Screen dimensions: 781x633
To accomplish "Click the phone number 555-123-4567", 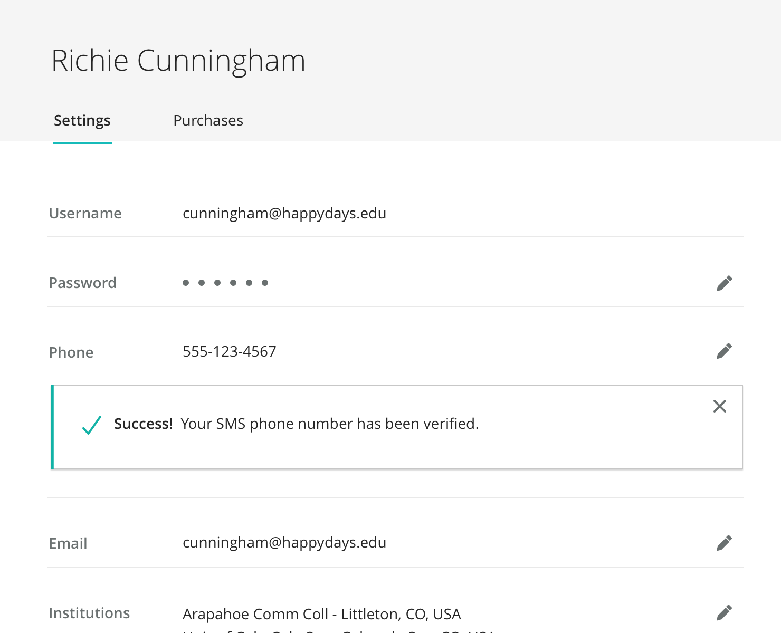I will 229,352.
